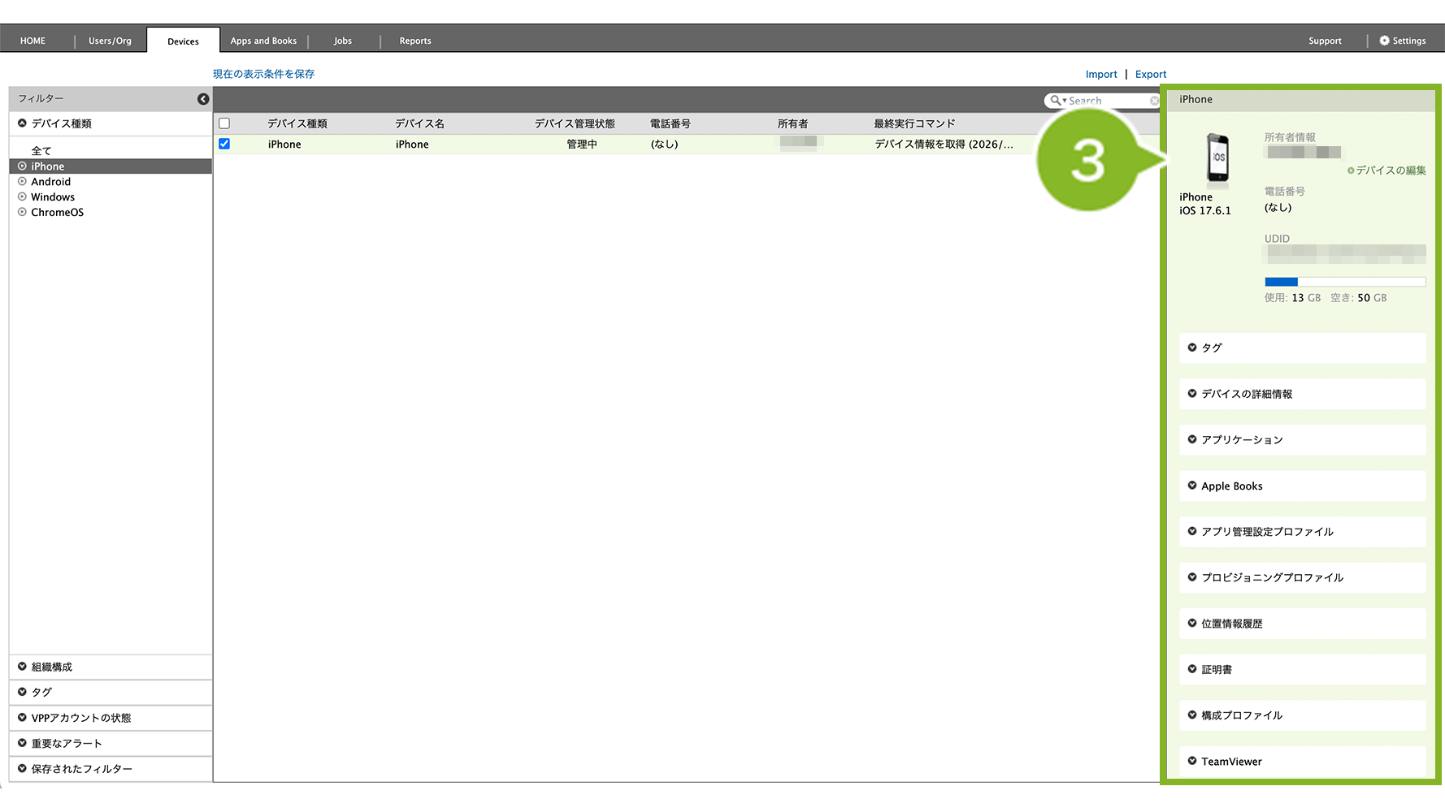Expand the 構成プロファイル section
This screenshot has width=1445, height=812.
click(x=1192, y=715)
